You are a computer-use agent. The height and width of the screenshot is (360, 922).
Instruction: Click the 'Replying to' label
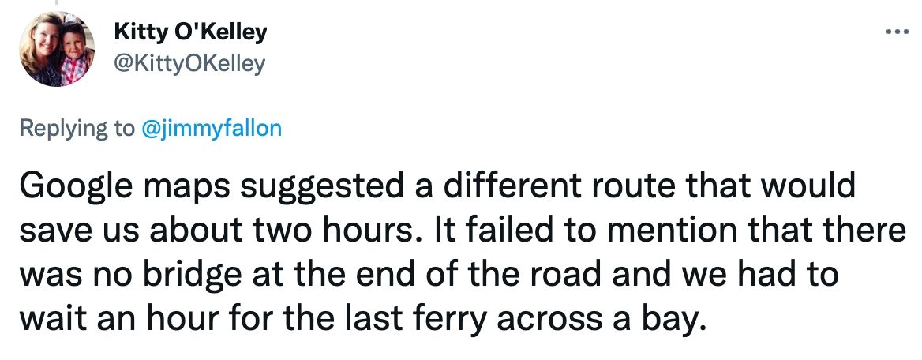[x=77, y=128]
